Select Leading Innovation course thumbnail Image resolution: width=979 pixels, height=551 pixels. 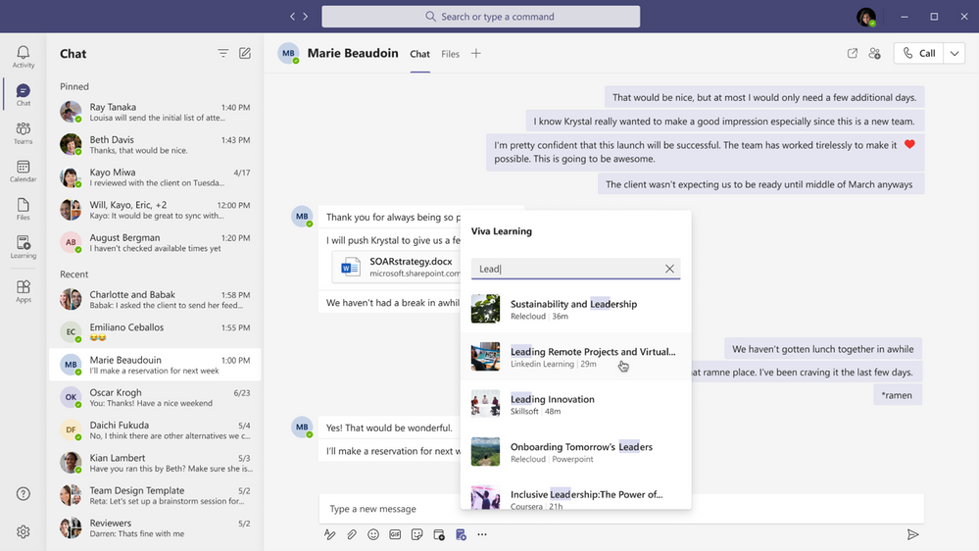[x=485, y=404]
